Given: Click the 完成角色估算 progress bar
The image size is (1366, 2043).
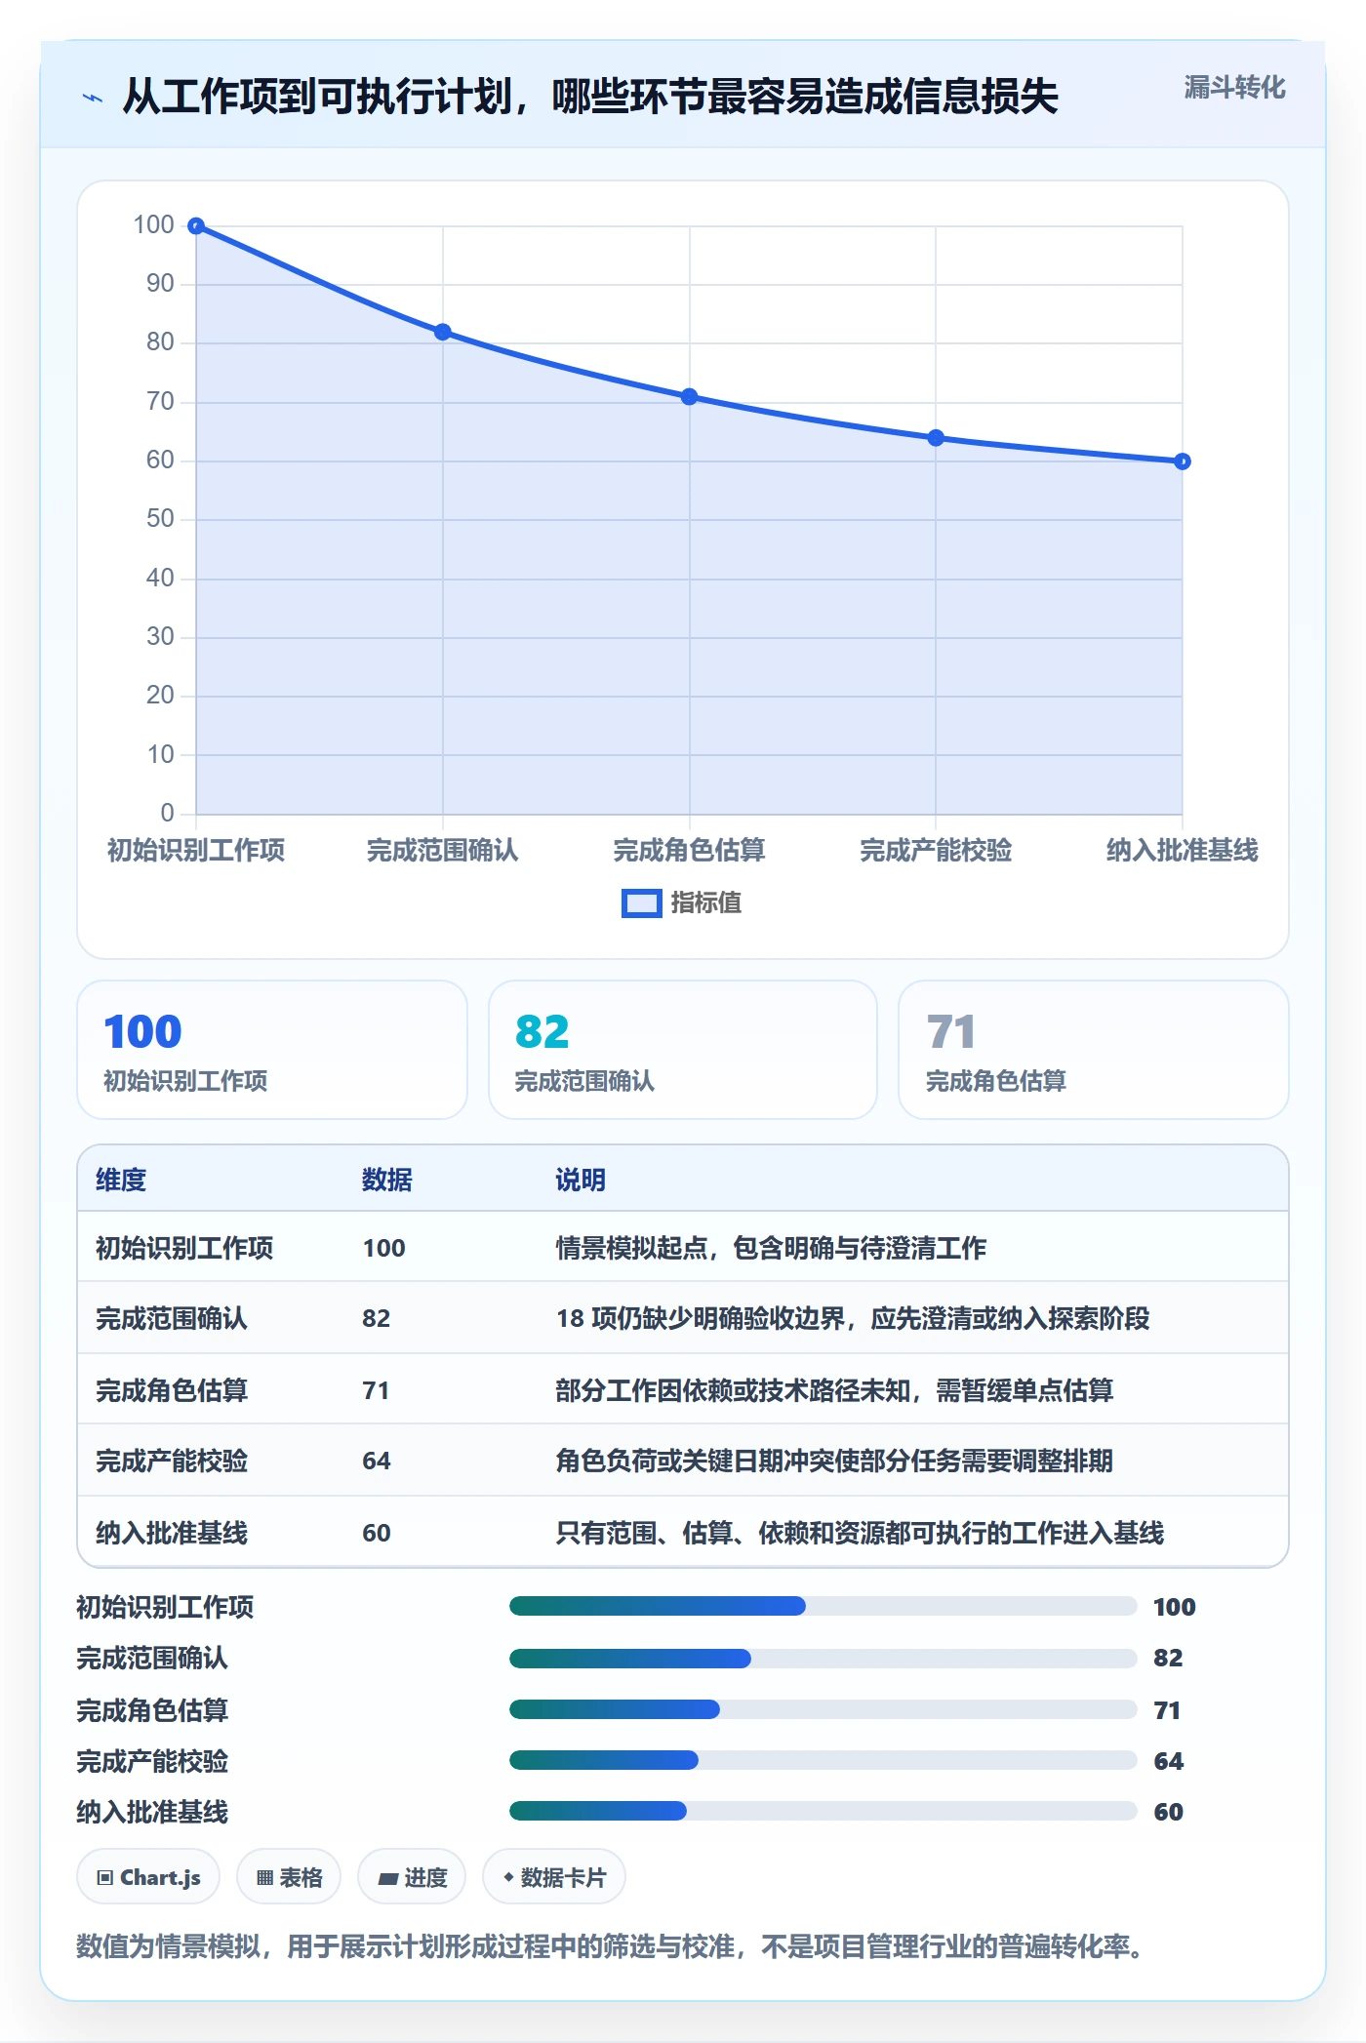Looking at the screenshot, I should 823,1709.
